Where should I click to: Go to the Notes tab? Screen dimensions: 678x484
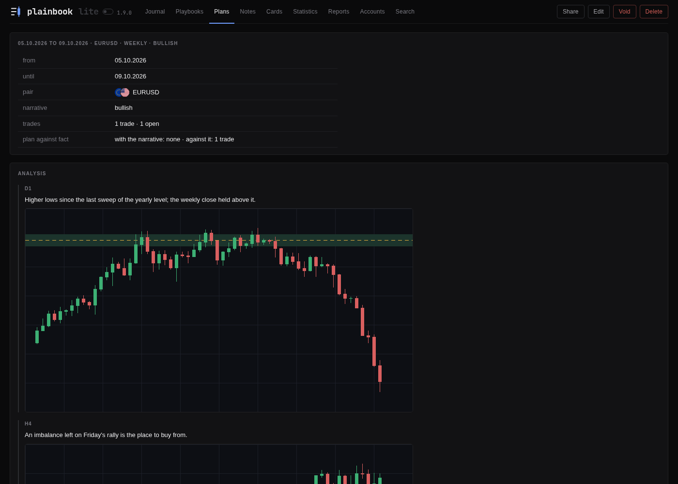(248, 12)
